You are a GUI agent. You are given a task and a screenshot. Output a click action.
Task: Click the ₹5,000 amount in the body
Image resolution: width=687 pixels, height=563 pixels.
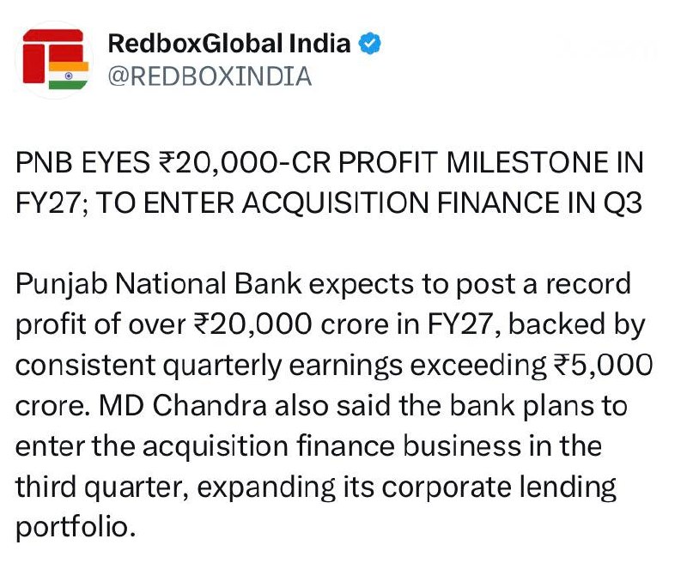tap(604, 366)
